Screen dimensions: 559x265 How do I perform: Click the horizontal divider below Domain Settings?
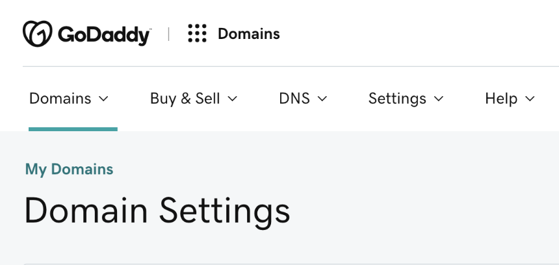pyautogui.click(x=291, y=264)
